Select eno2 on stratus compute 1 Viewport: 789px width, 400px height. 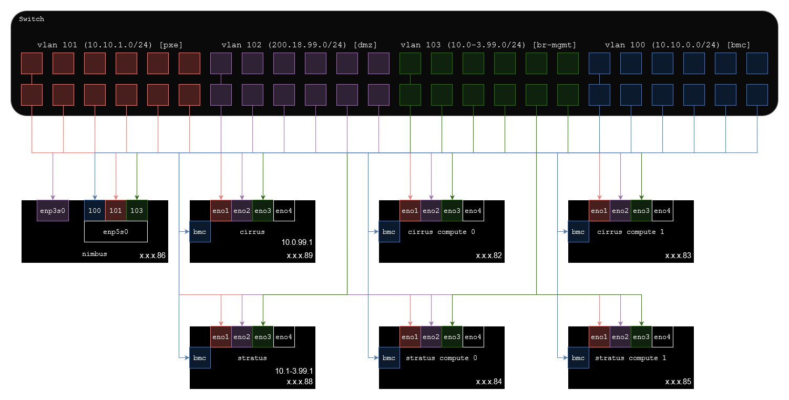coord(620,336)
